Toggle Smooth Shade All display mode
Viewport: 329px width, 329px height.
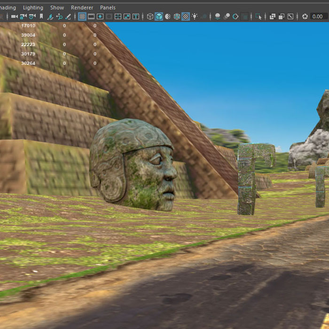pyautogui.click(x=159, y=16)
